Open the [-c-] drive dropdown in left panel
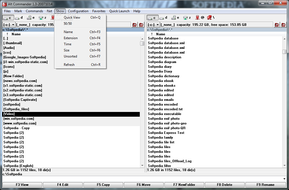289x190 pixels. [9, 25]
